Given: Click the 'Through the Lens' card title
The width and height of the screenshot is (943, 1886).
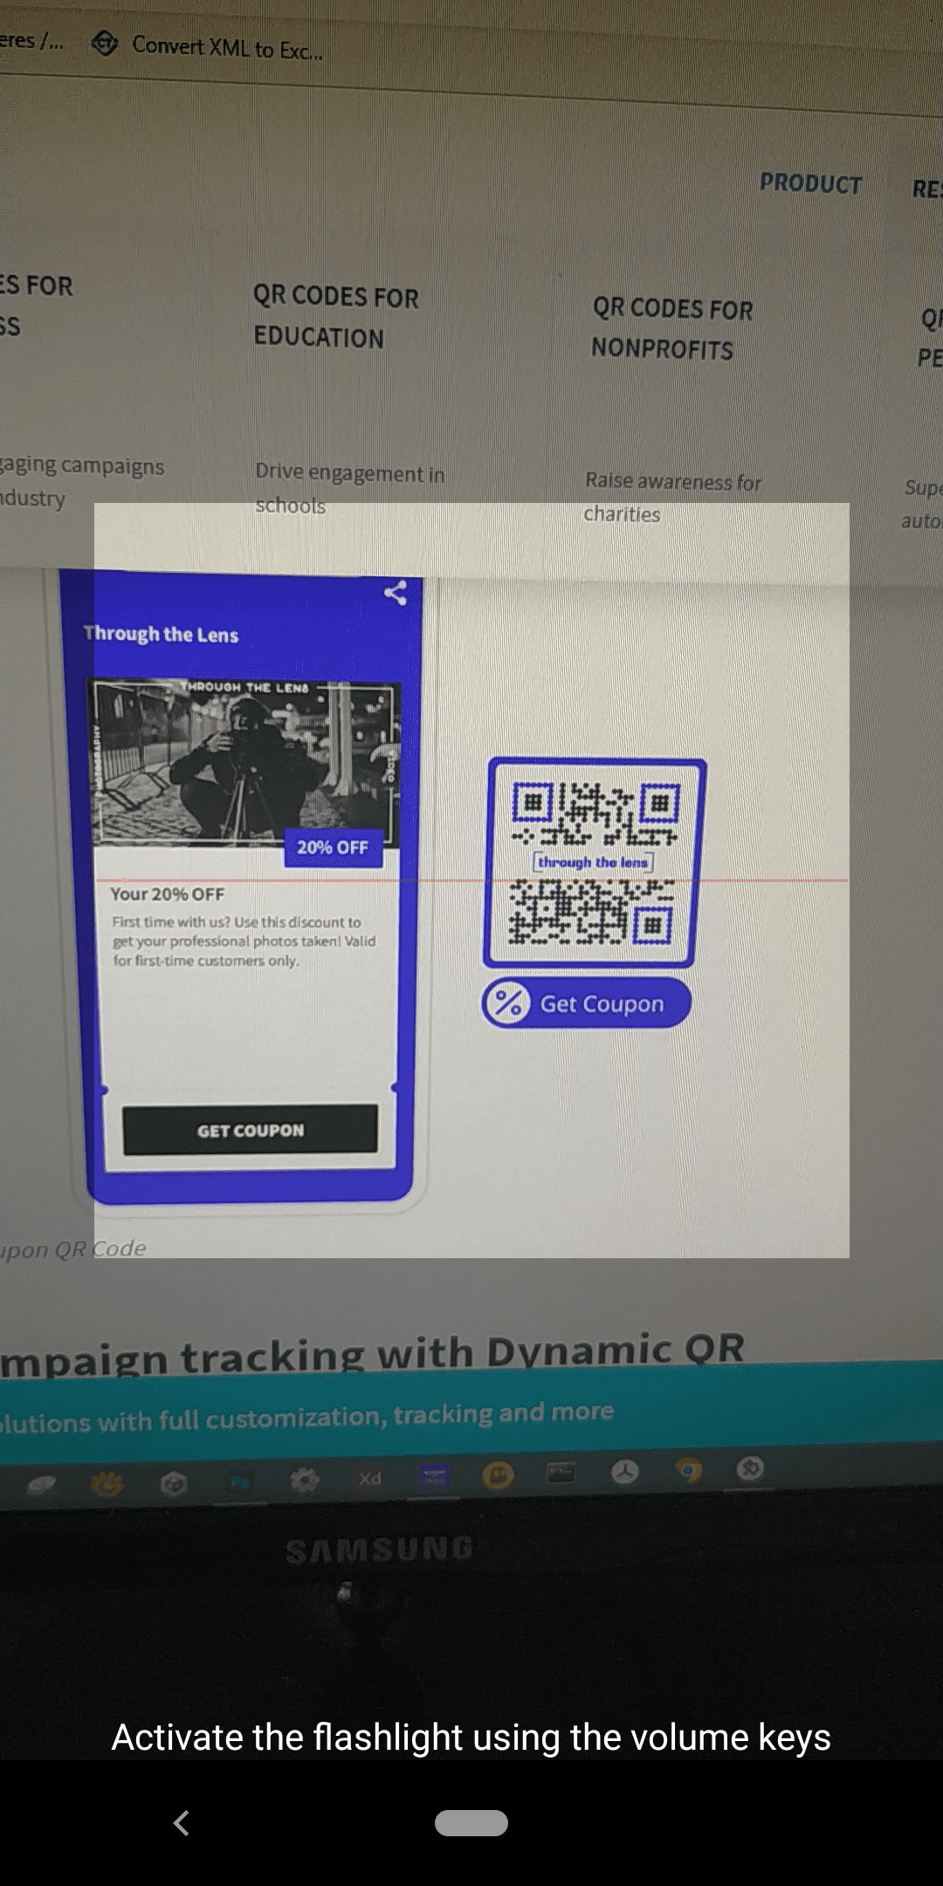Looking at the screenshot, I should (161, 634).
